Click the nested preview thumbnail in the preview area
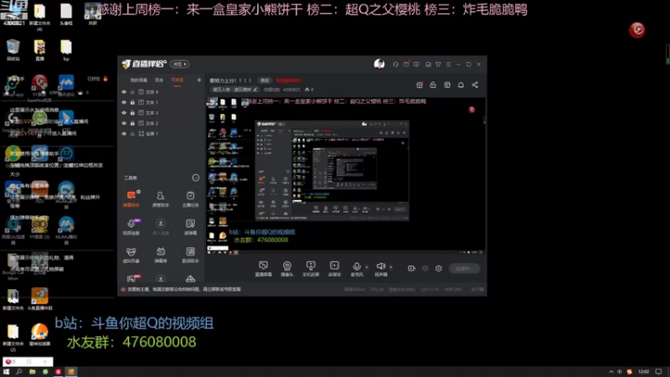The height and width of the screenshot is (377, 670). click(x=332, y=171)
